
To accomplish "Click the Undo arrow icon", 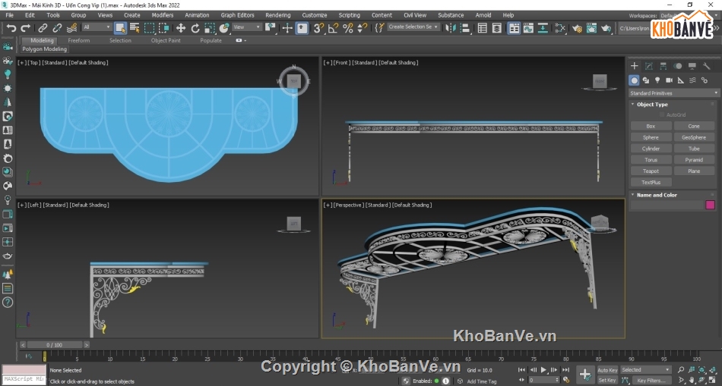I will click(11, 28).
